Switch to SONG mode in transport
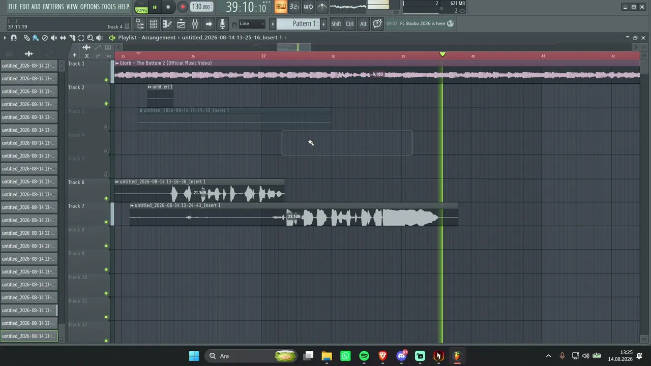651x366 pixels. point(141,10)
